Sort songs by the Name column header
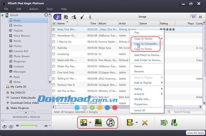 pos(67,24)
